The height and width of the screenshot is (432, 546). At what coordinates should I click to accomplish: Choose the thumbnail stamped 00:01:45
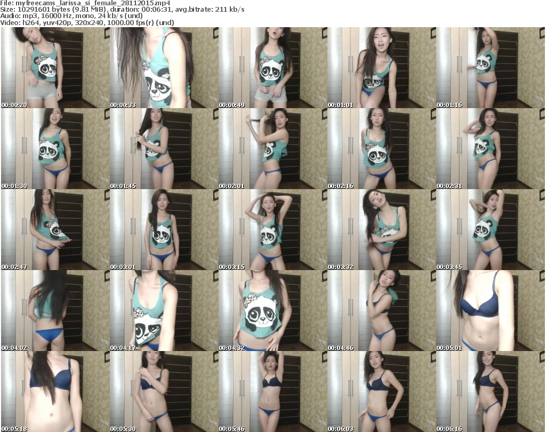tap(164, 149)
